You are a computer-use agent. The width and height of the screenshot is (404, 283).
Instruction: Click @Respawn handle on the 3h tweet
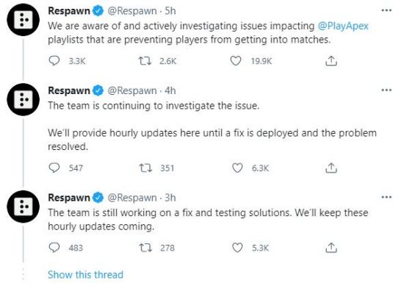[132, 198]
